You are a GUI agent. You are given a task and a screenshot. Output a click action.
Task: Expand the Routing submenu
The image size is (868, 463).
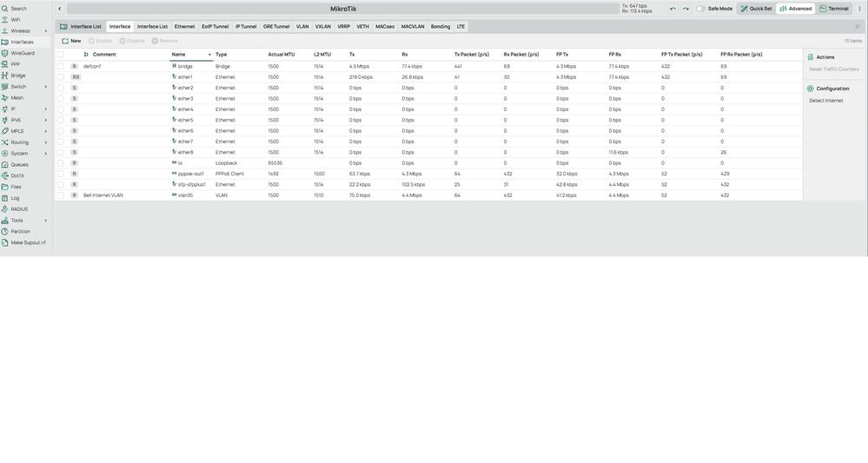(46, 142)
